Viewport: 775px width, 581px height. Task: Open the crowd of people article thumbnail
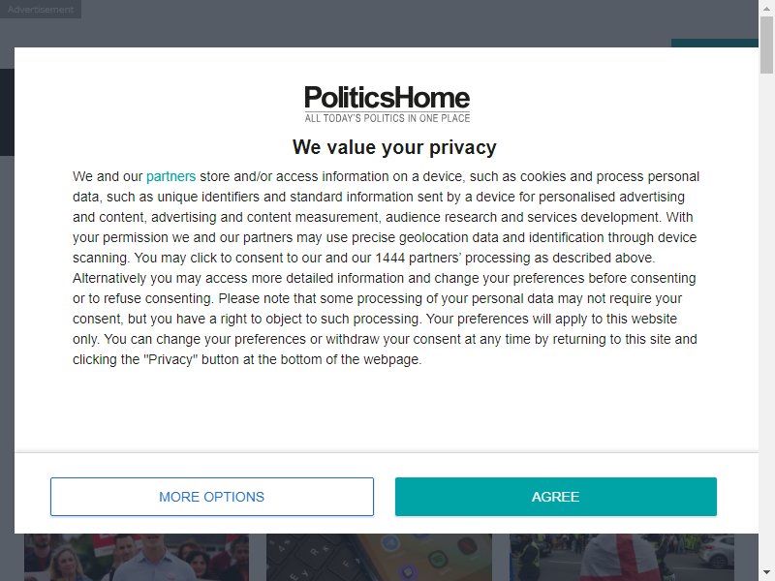[x=137, y=558]
